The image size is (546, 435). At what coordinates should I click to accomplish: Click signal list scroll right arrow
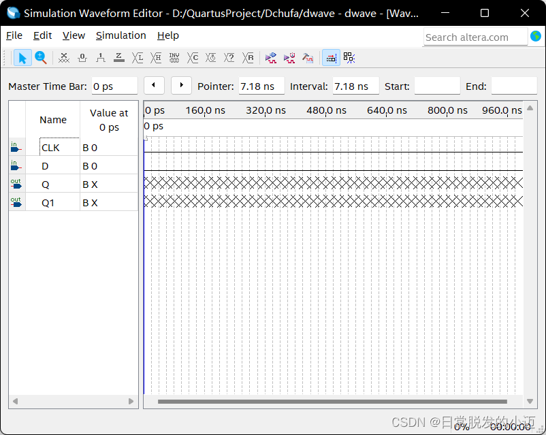tap(131, 401)
